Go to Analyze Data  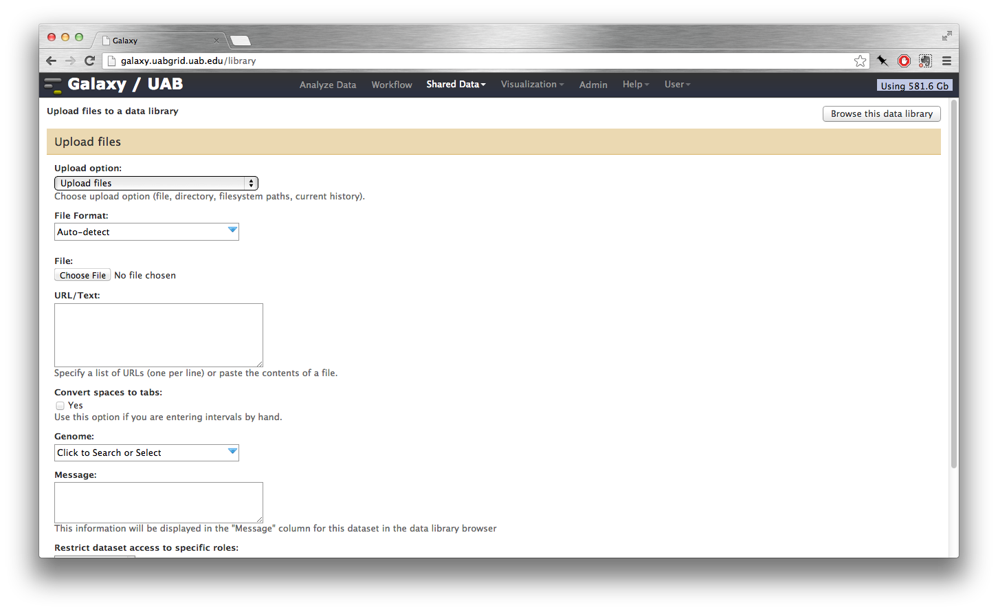click(328, 85)
